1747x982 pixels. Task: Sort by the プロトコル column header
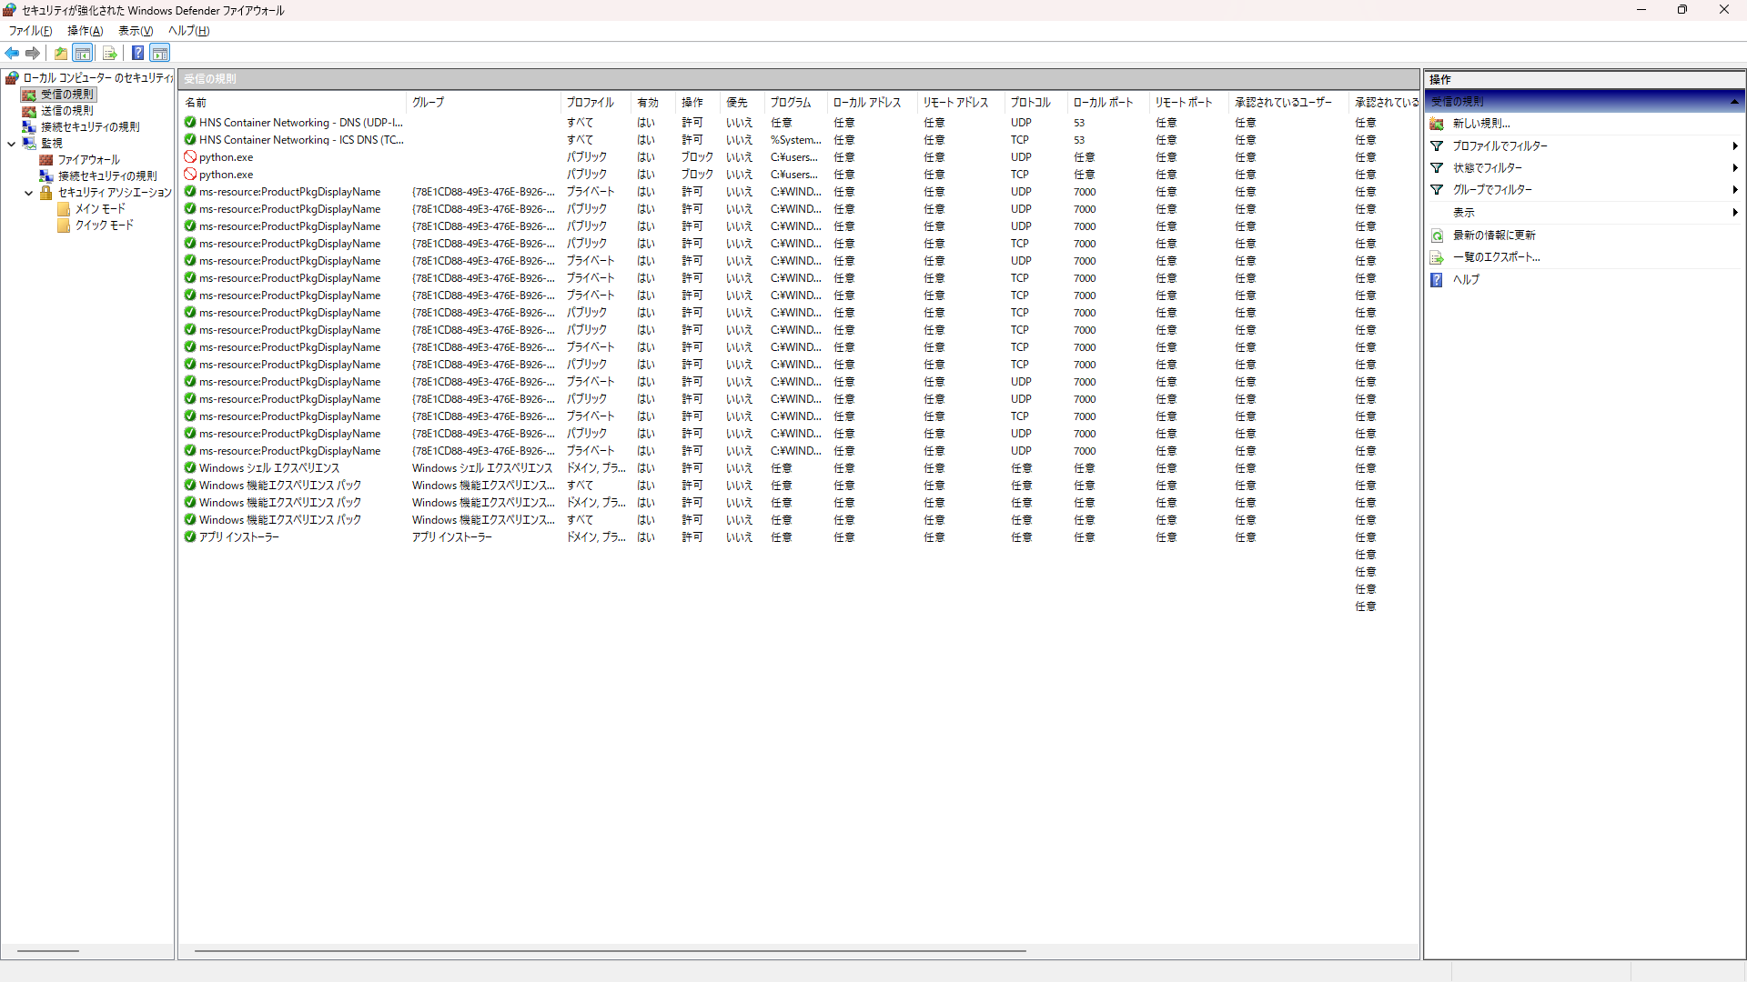click(1030, 103)
